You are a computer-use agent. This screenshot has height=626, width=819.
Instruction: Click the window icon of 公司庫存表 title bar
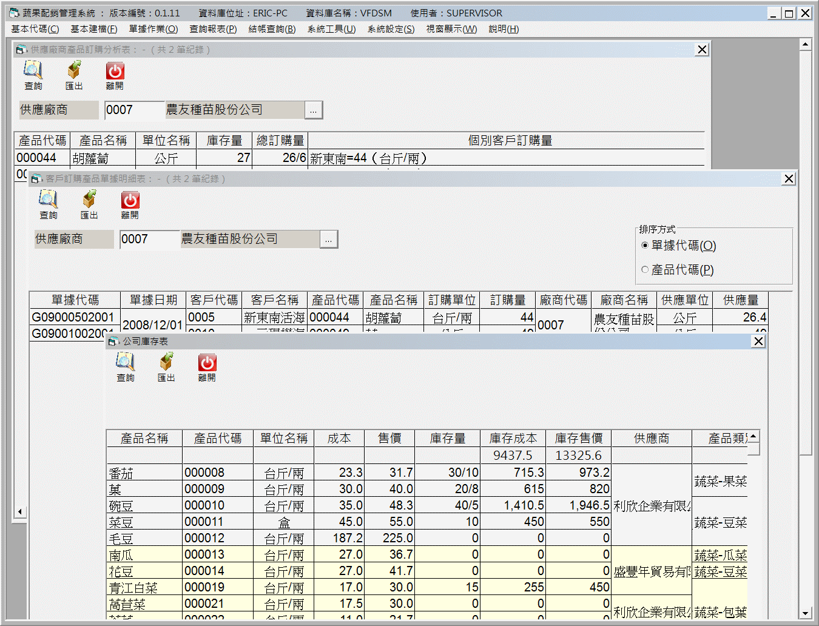[113, 342]
